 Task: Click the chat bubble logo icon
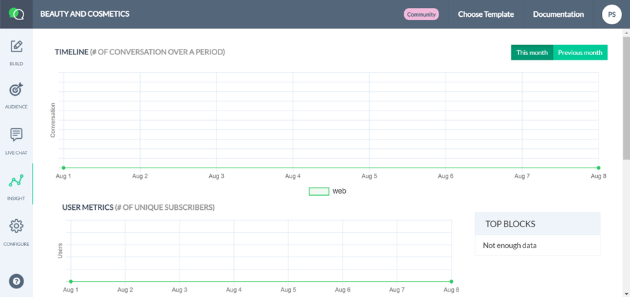[17, 14]
